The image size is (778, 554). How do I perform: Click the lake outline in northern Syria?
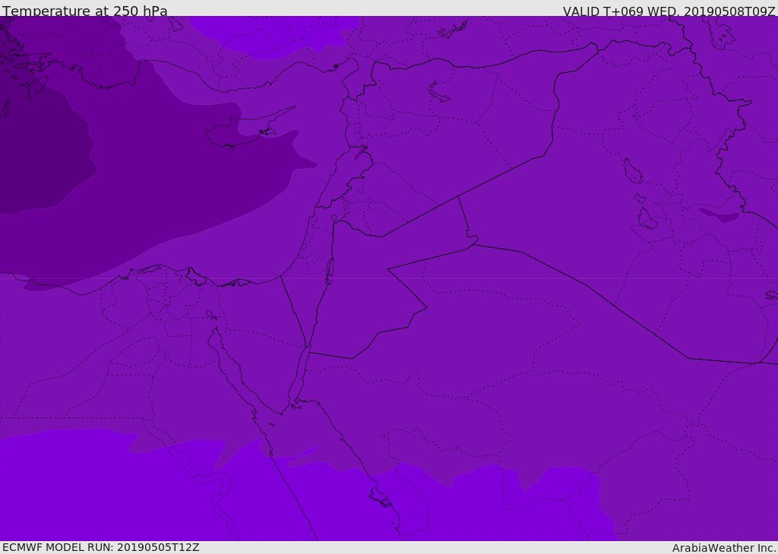coord(439,93)
